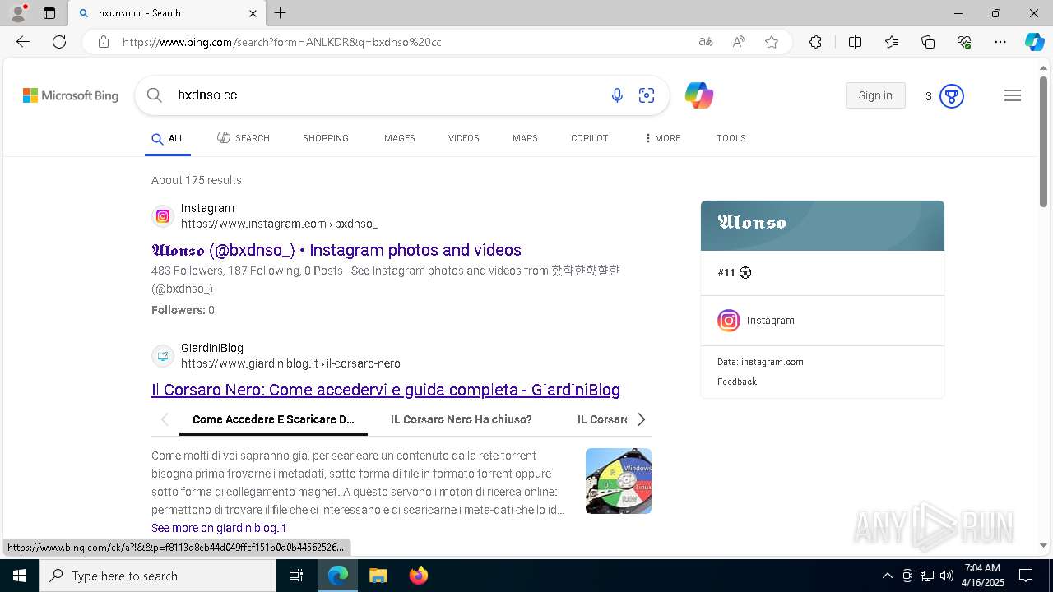This screenshot has height=592, width=1053.
Task: Open File Explorer from taskbar
Action: 378,576
